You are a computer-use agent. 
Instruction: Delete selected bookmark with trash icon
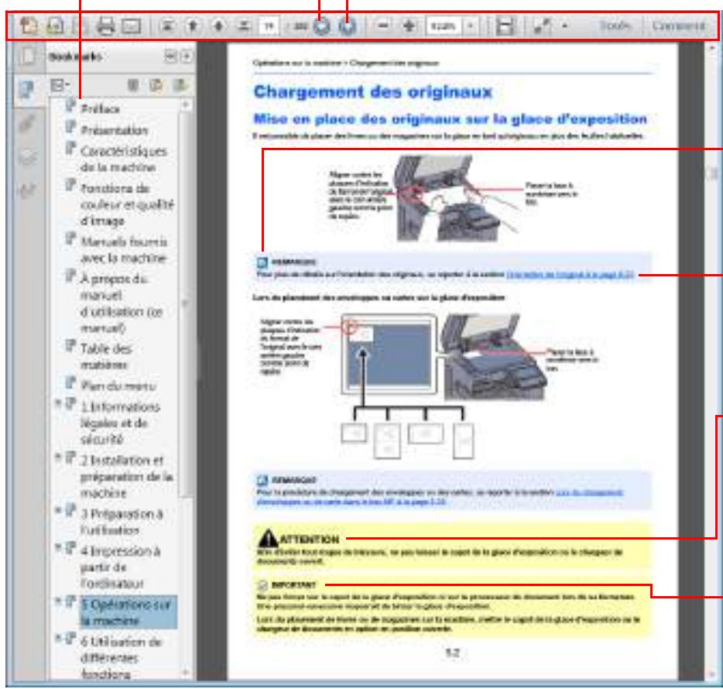click(x=133, y=85)
